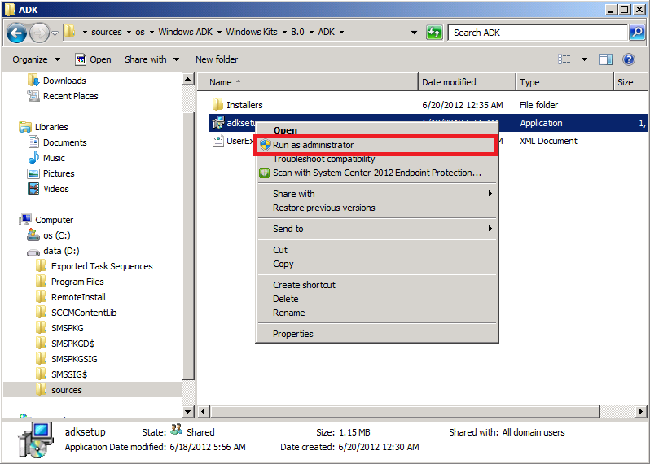Select the Exported Task Sequences folder
The image size is (650, 464).
tap(94, 266)
